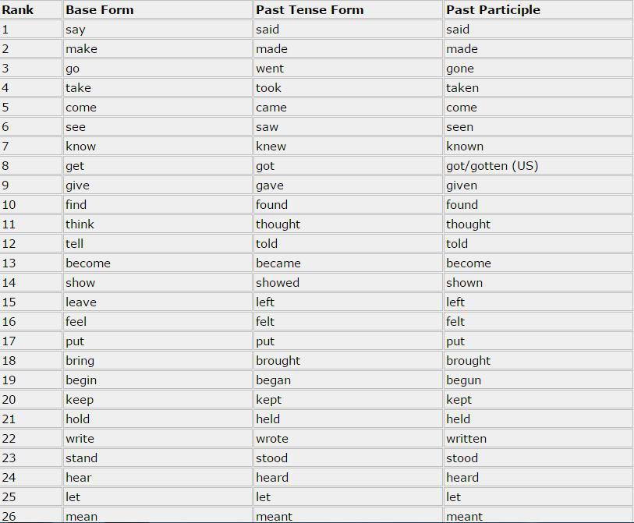Click the "begun" past participle cell

(463, 380)
